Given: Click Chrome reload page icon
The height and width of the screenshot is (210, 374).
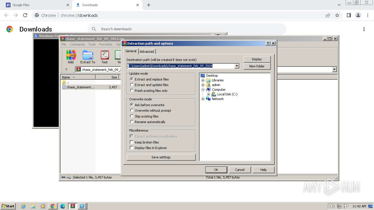Looking at the screenshot, I should pos(25,15).
